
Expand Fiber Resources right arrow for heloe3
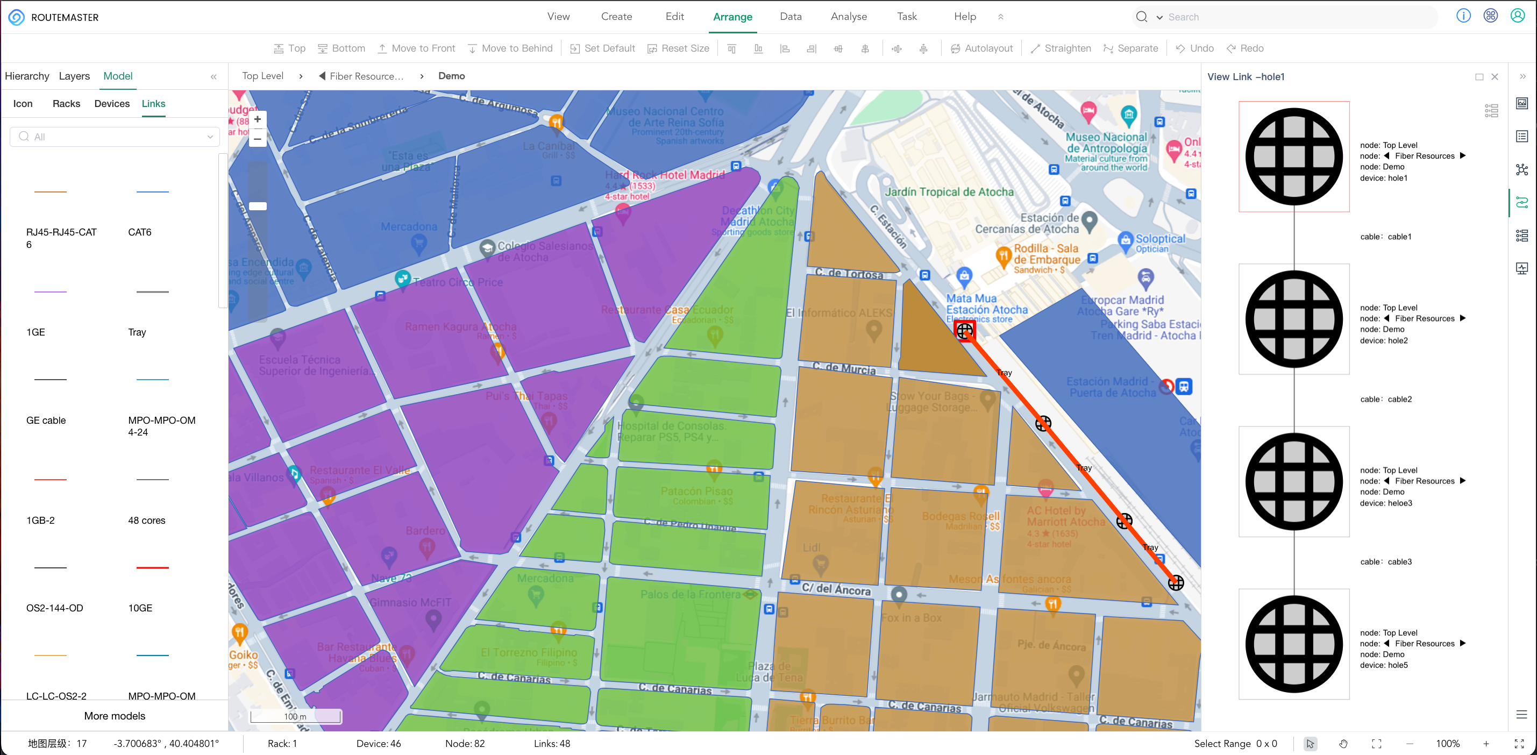pyautogui.click(x=1462, y=481)
